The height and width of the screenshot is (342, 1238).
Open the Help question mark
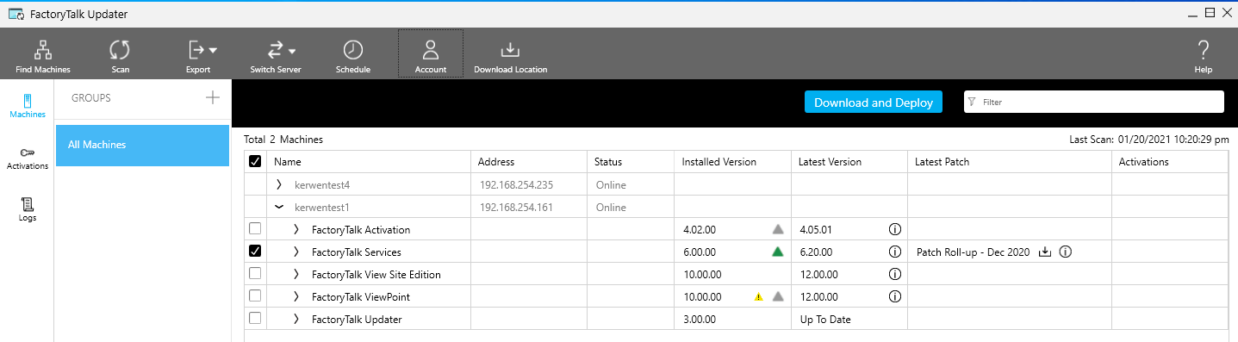(x=1204, y=56)
